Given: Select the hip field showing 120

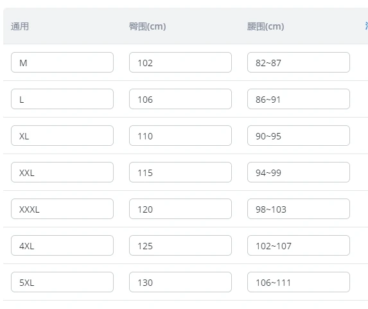Looking at the screenshot, I should point(180,209).
